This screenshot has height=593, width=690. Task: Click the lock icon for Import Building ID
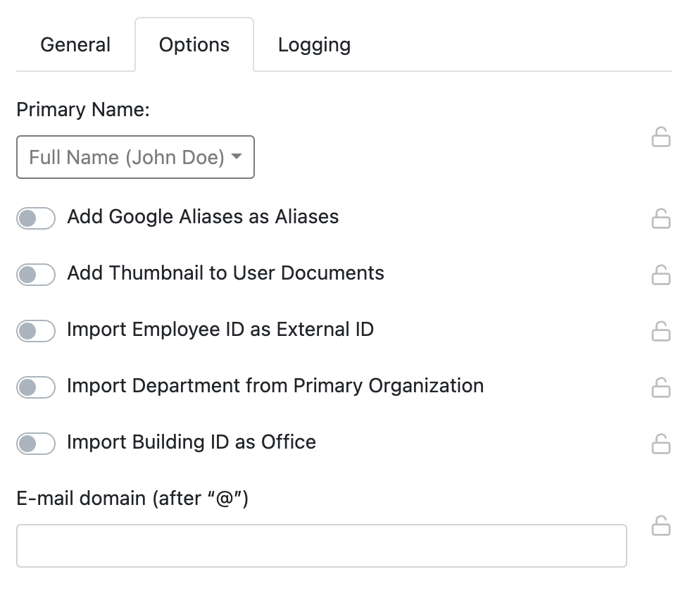[x=661, y=444]
